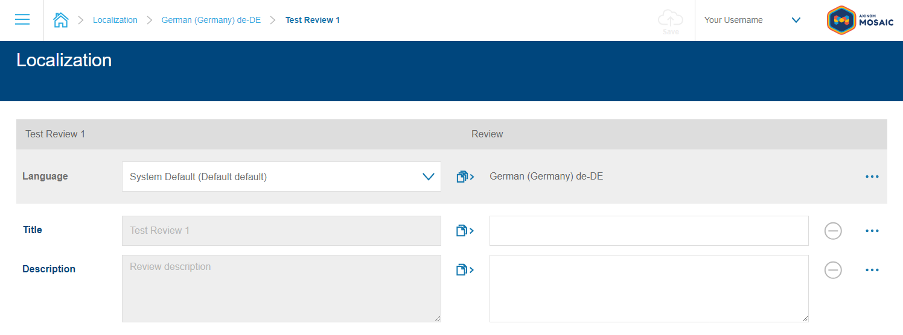
Task: Copy source Title to German translation
Action: (465, 231)
